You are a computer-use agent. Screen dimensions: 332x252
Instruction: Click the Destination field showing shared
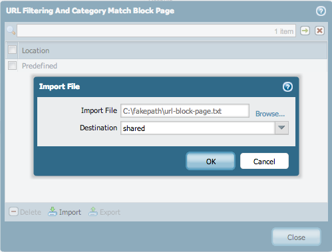(198, 128)
